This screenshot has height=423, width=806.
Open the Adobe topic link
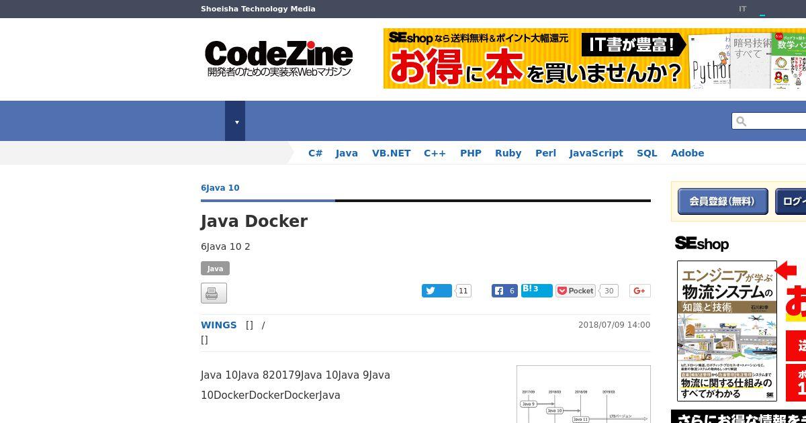point(687,153)
